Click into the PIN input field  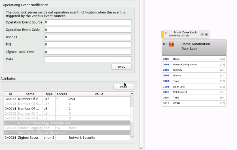(88, 44)
